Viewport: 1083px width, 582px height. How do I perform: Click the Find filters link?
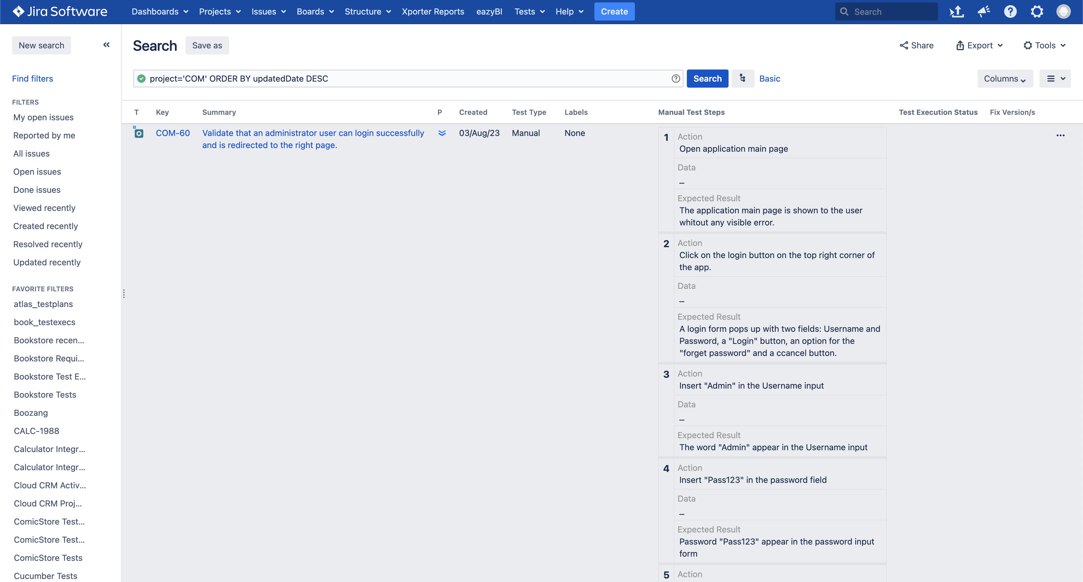[32, 79]
